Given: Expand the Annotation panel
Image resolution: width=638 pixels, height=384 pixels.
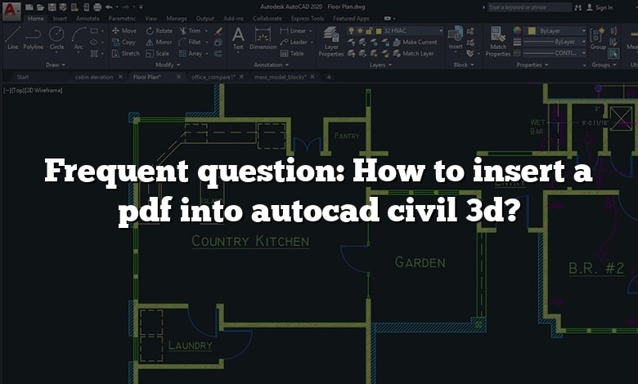Looking at the screenshot, I should point(272,65).
